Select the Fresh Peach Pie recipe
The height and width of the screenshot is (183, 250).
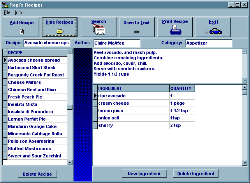(x=37, y=97)
